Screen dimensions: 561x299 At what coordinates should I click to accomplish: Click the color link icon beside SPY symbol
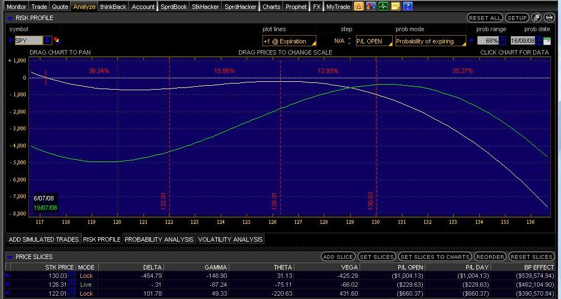(x=57, y=41)
